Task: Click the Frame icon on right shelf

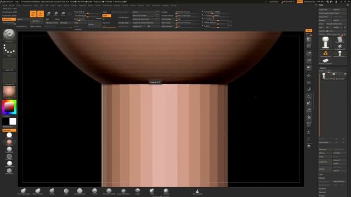Action: [309, 96]
